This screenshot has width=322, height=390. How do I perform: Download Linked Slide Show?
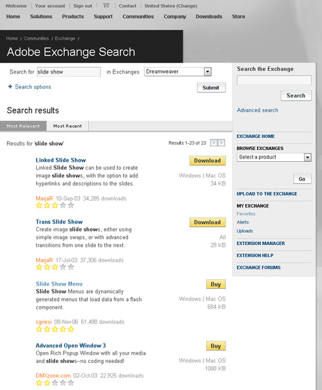pos(207,161)
